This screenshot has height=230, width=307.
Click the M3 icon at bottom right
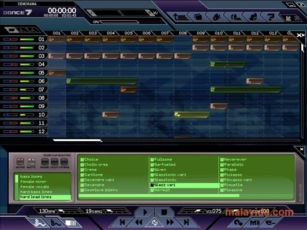point(254,223)
